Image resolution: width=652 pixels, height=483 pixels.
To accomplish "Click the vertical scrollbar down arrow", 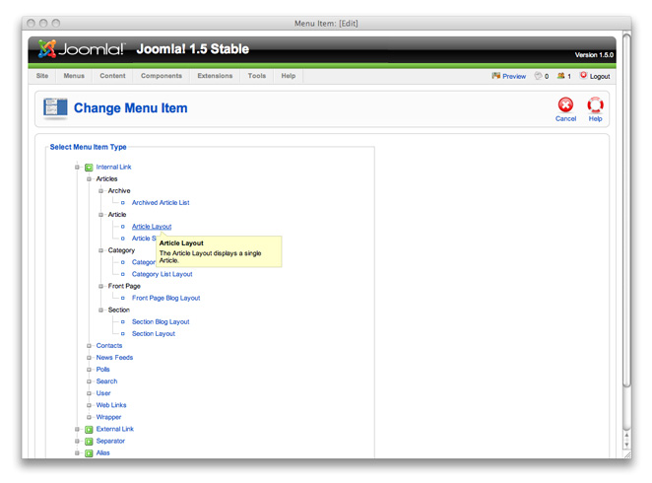I will point(626,445).
